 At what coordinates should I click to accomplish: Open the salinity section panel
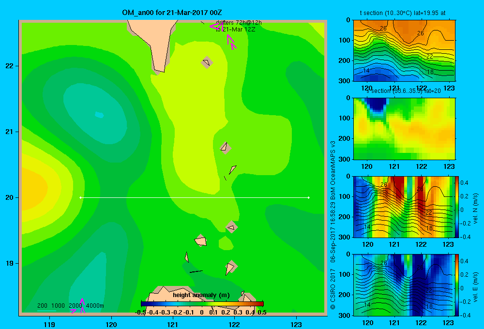(404, 129)
